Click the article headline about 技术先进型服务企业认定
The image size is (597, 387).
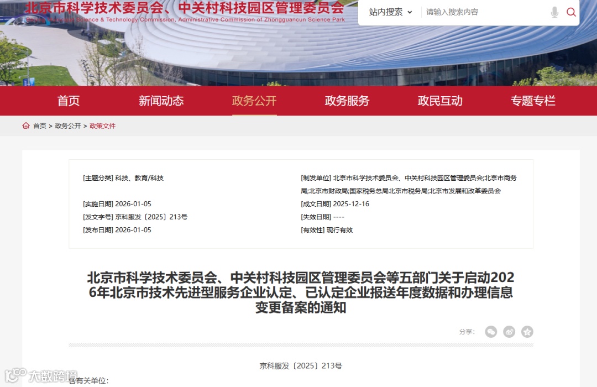[x=301, y=292]
